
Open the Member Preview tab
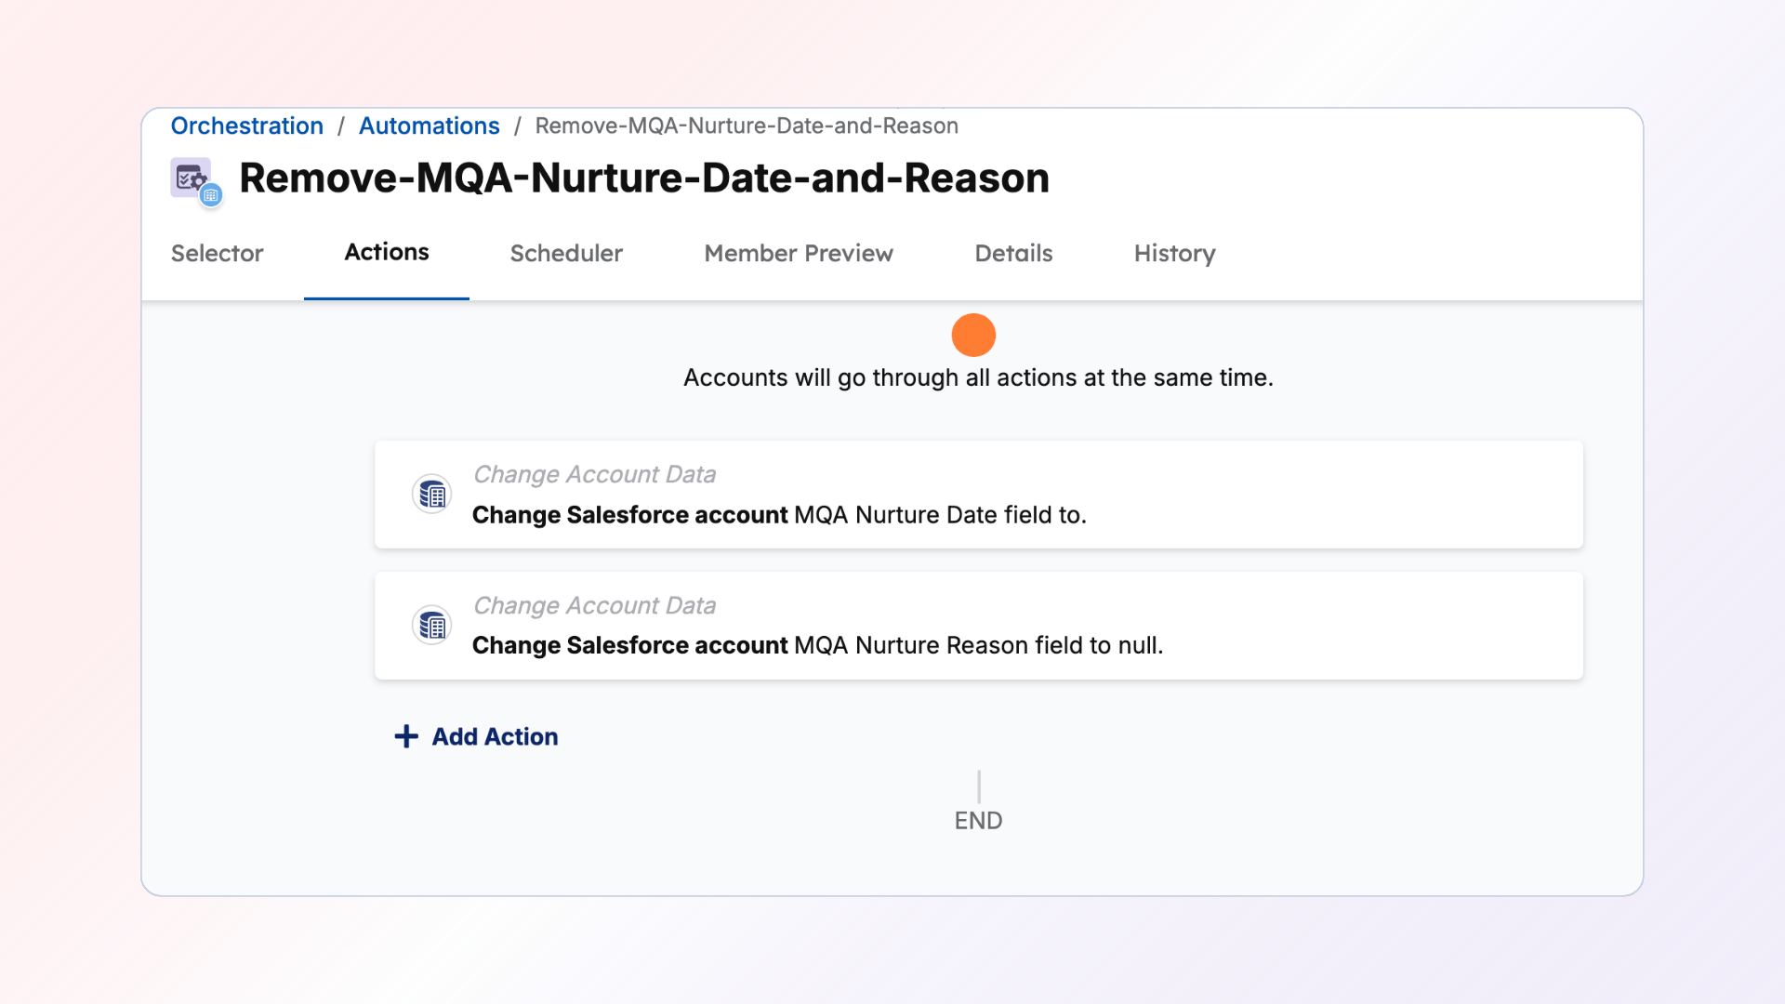point(799,253)
